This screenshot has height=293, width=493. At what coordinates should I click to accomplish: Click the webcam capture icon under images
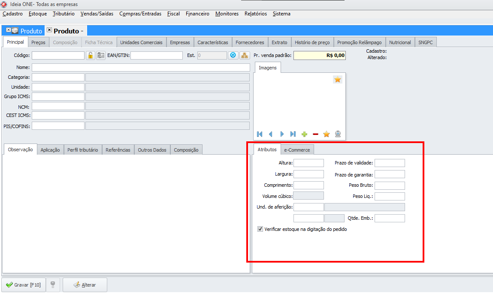tap(338, 134)
